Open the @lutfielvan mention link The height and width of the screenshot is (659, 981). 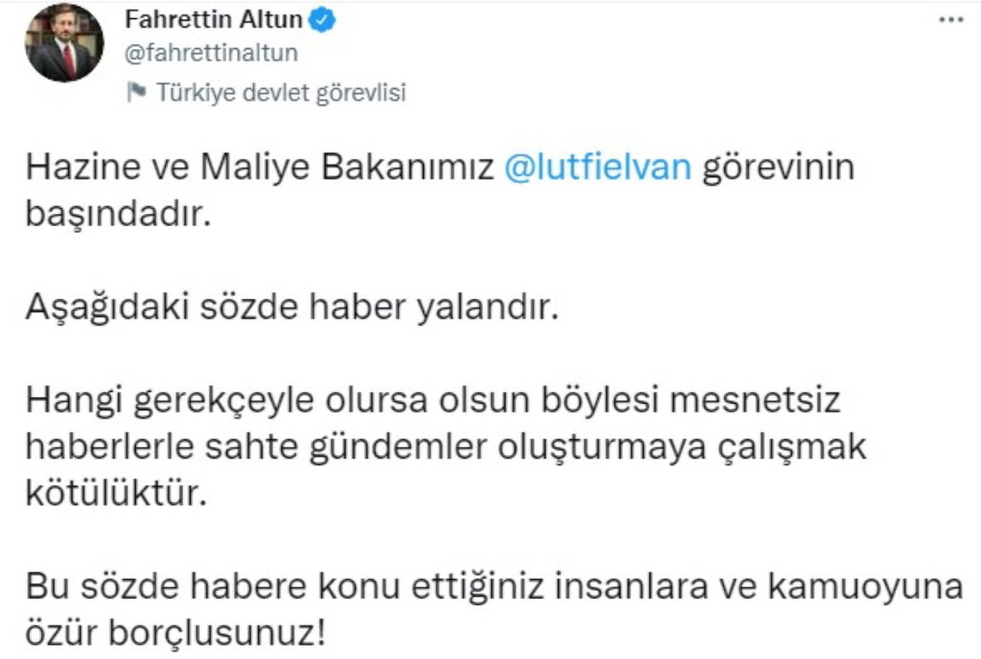(x=598, y=169)
